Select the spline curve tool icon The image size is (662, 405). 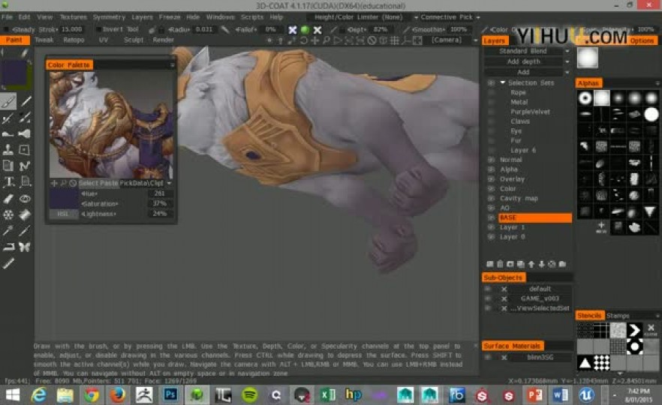[x=25, y=166]
